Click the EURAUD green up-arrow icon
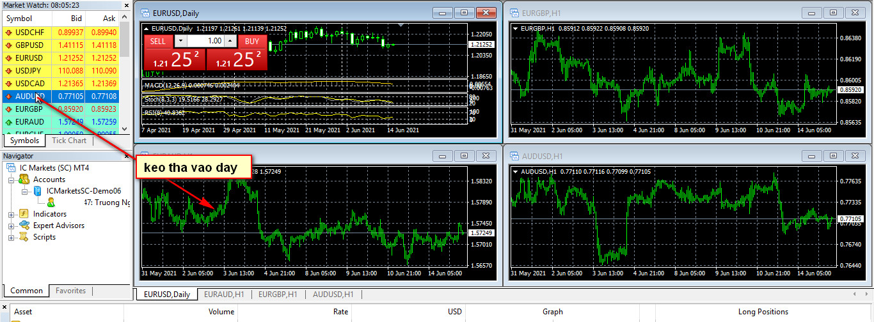The width and height of the screenshot is (874, 322). pos(9,121)
